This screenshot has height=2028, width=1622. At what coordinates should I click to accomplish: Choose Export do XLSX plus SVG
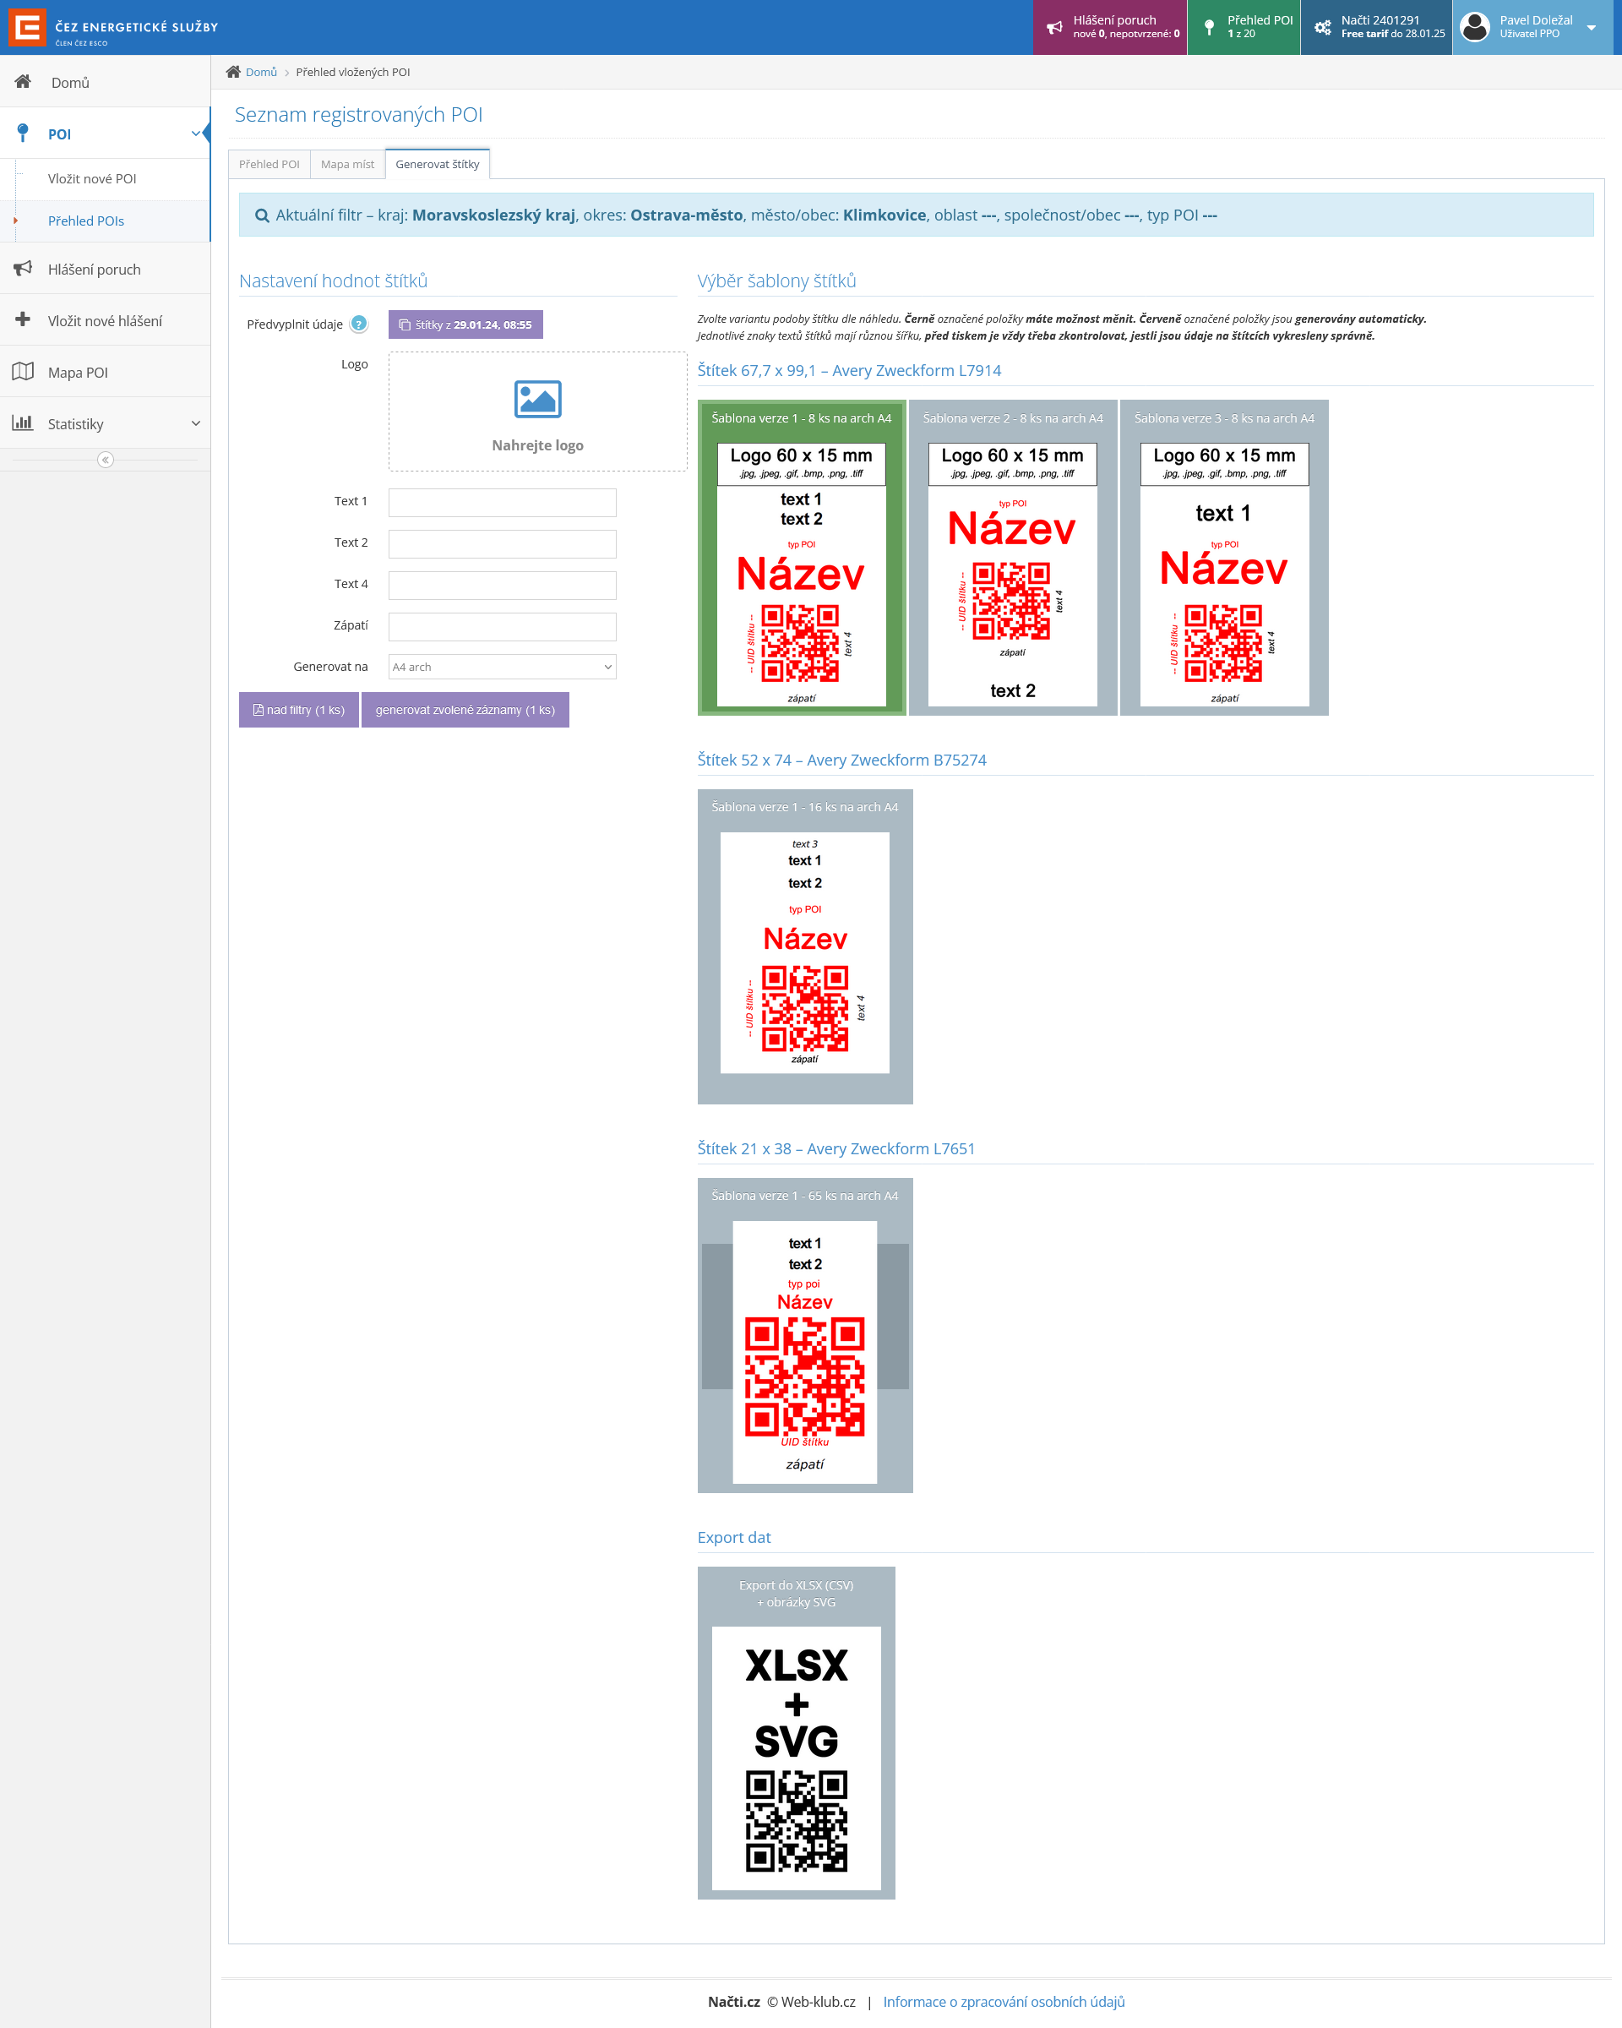(796, 1732)
